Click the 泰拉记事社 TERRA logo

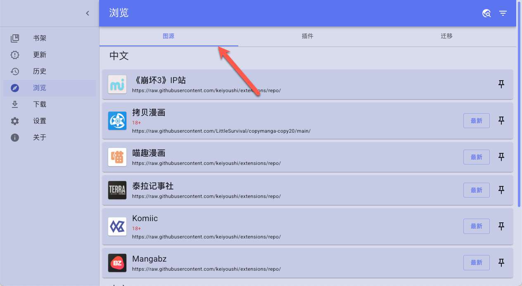tap(117, 190)
